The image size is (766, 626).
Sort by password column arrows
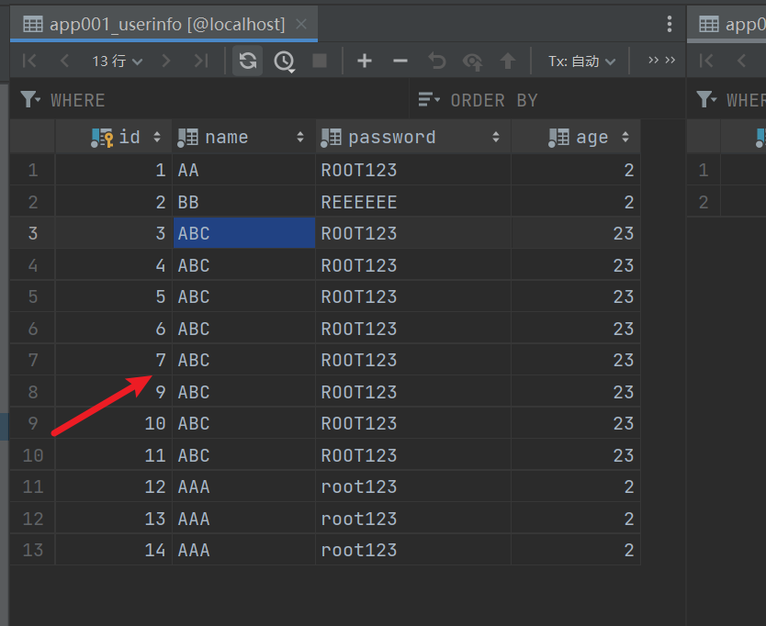click(x=496, y=137)
